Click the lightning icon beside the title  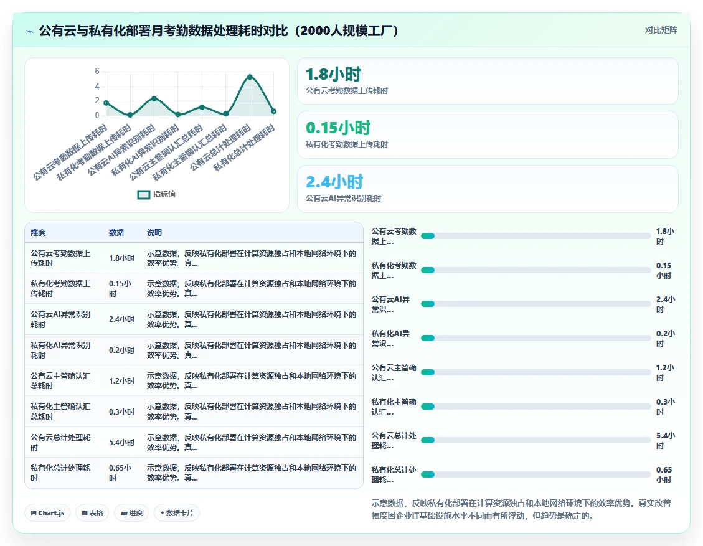pos(30,31)
